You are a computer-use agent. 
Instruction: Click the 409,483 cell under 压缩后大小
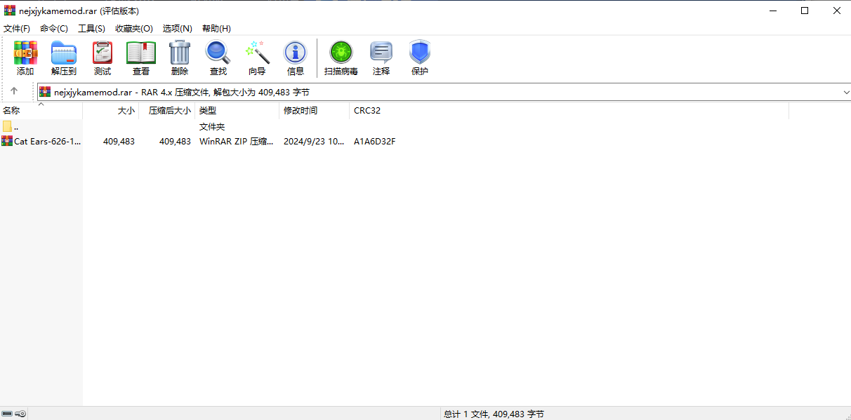(x=175, y=141)
